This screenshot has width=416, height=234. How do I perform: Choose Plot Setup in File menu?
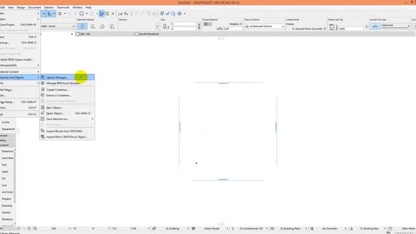tap(19, 90)
